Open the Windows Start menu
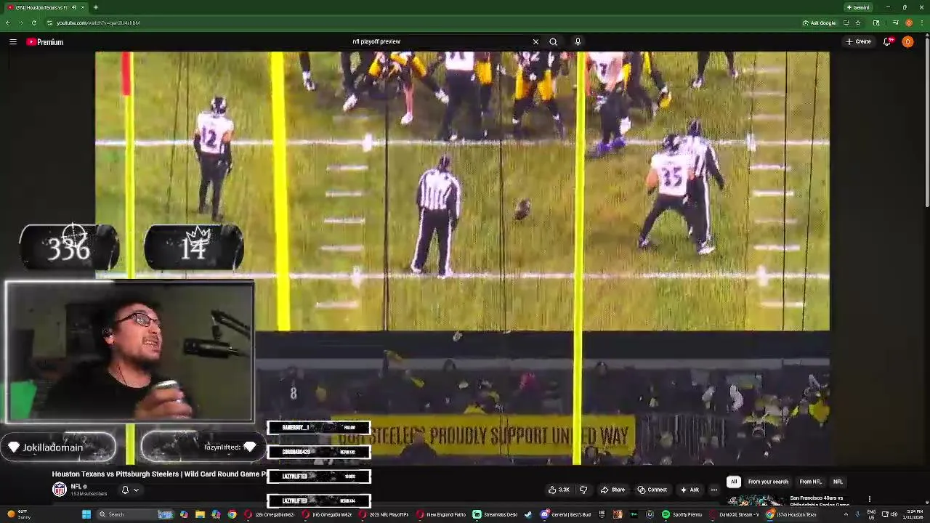 point(86,514)
